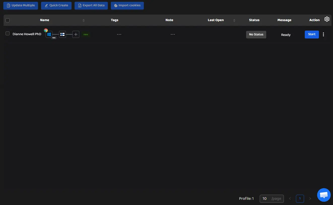333x205 pixels.
Task: Click the Windows OS icon in profile row
Action: pyautogui.click(x=49, y=34)
